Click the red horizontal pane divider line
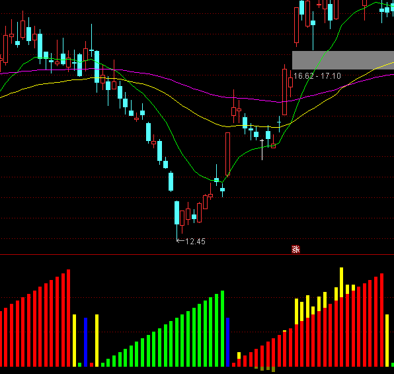The width and height of the screenshot is (394, 374). pos(197,255)
